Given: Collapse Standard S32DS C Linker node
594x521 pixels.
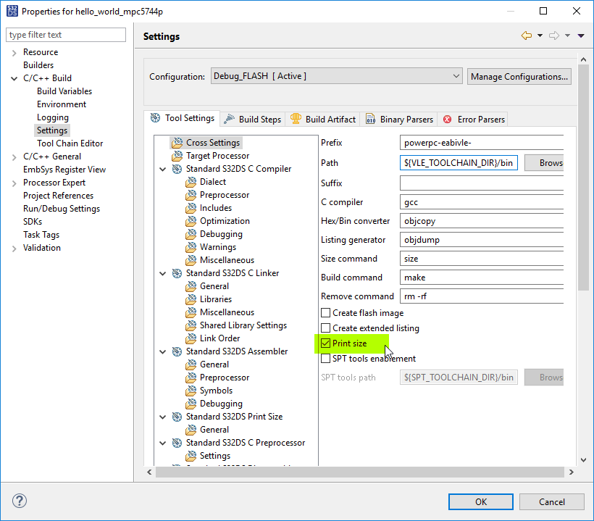Looking at the screenshot, I should click(x=163, y=274).
